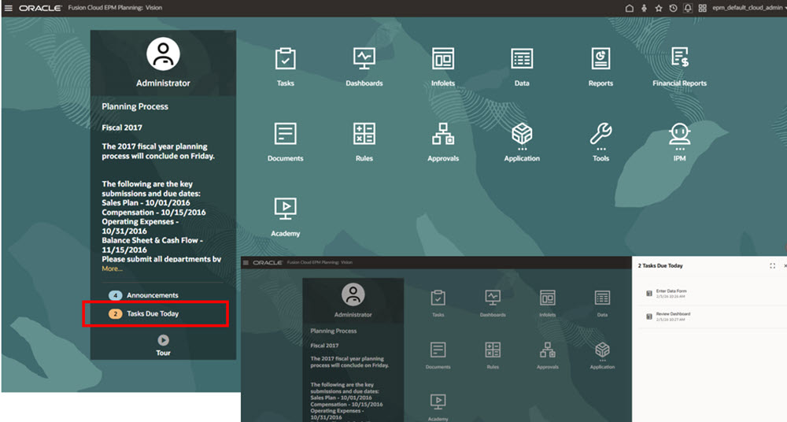Open the Data cluster on main home page
This screenshot has width=787, height=422.
pyautogui.click(x=522, y=59)
